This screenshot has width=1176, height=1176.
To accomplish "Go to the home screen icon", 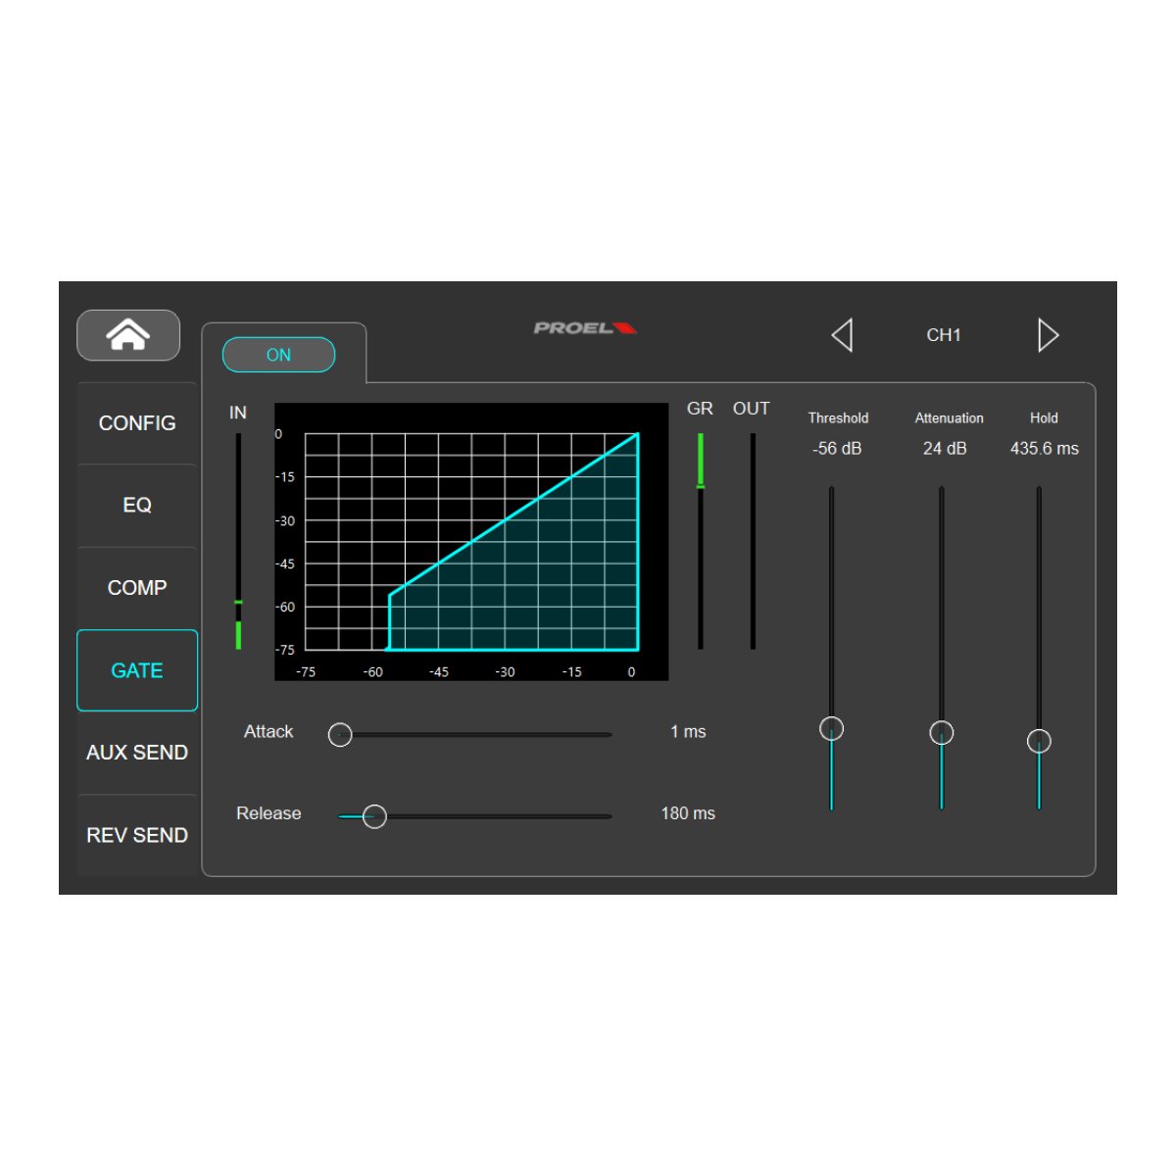I will [x=128, y=335].
